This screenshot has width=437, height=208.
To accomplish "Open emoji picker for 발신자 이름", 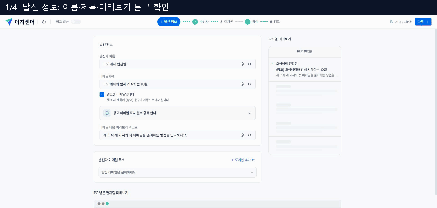I will point(242,64).
